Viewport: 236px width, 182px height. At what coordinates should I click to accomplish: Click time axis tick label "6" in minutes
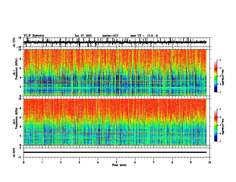tap(135, 162)
